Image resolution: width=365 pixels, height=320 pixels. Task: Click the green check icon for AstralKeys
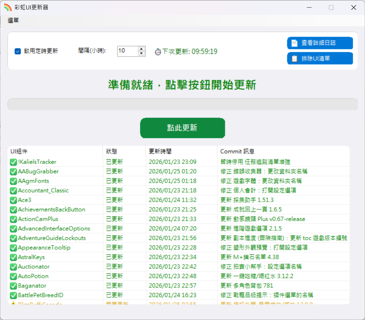pos(13,257)
